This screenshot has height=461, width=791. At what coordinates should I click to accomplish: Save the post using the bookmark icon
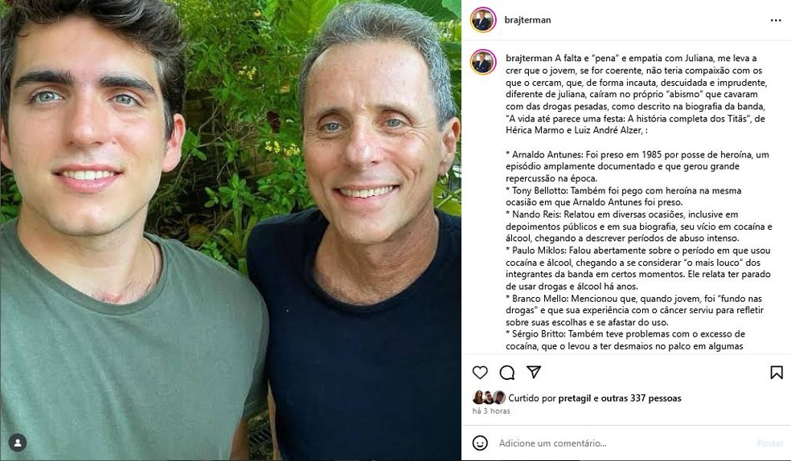click(x=777, y=373)
